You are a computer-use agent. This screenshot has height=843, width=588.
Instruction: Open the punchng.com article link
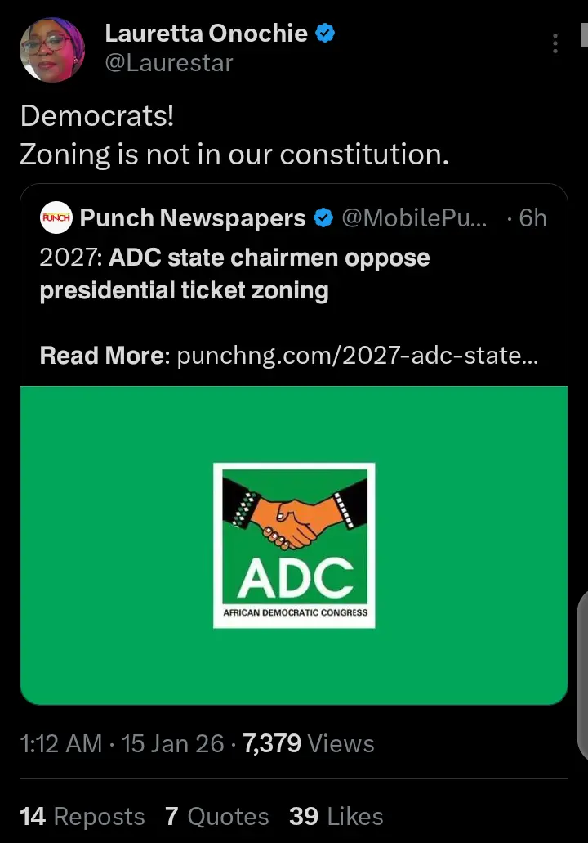(357, 356)
